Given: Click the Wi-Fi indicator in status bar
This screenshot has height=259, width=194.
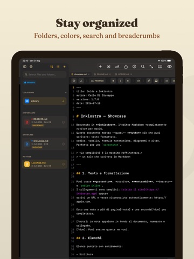Looking at the screenshot, I should click(159, 61).
